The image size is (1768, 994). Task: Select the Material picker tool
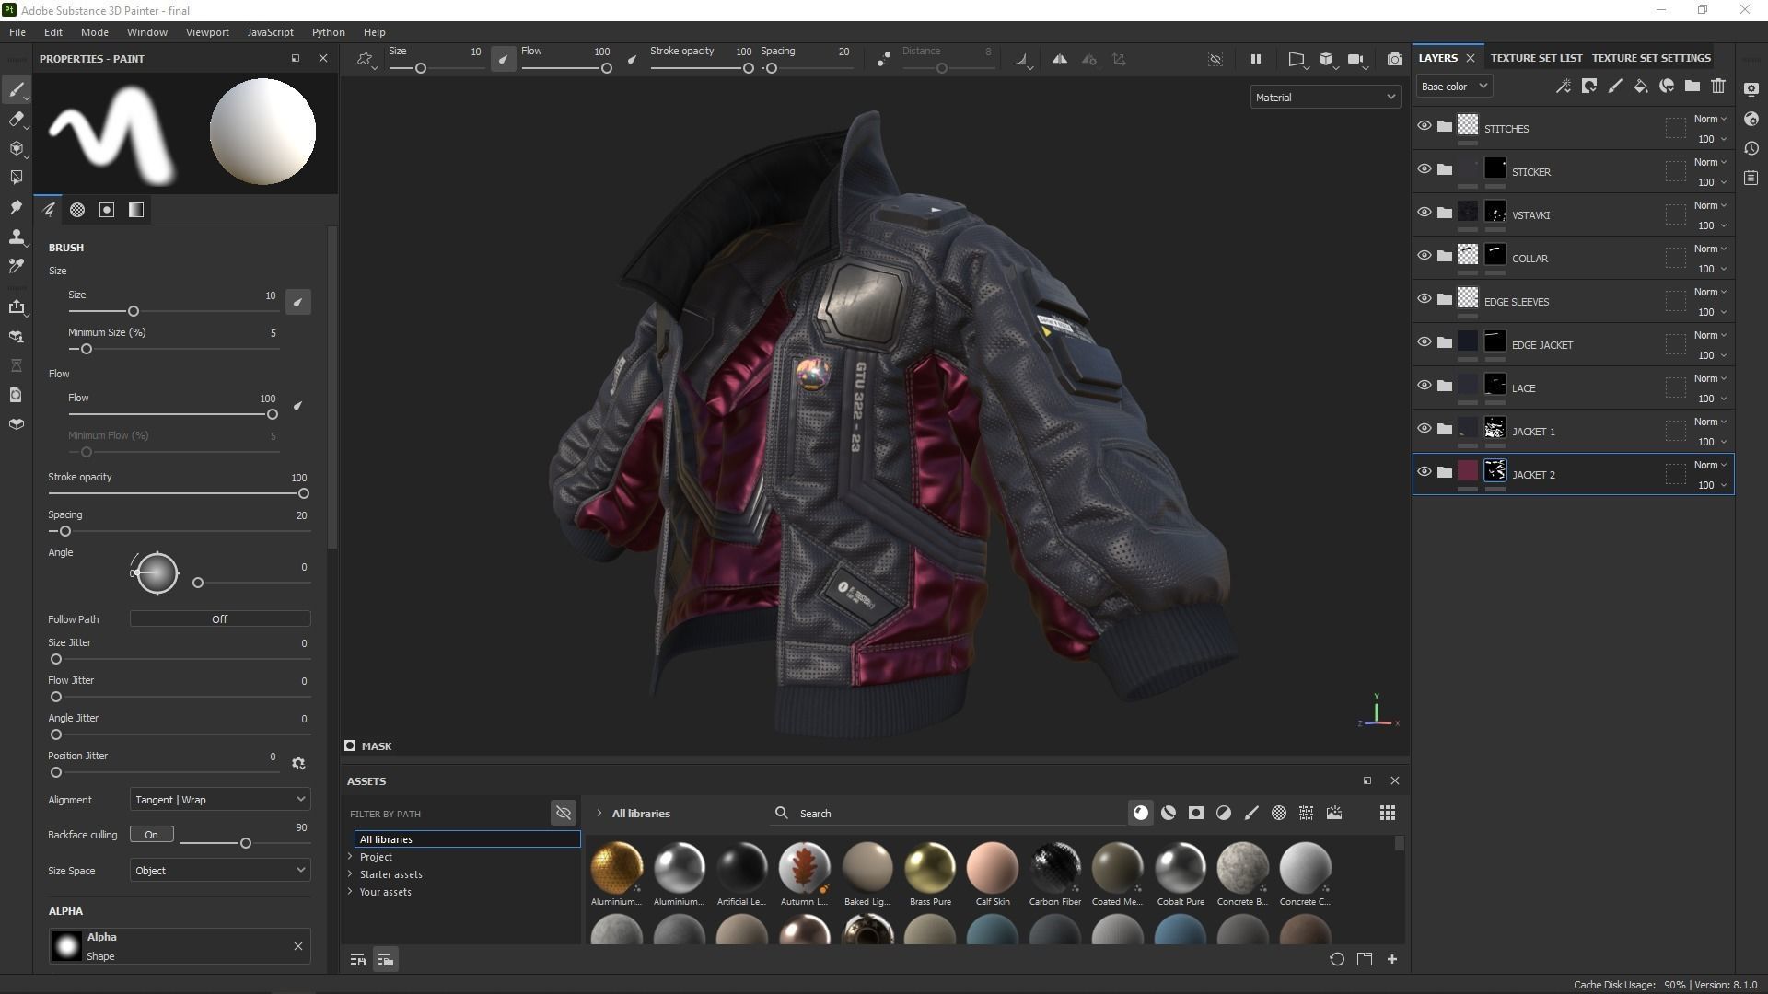click(x=16, y=266)
